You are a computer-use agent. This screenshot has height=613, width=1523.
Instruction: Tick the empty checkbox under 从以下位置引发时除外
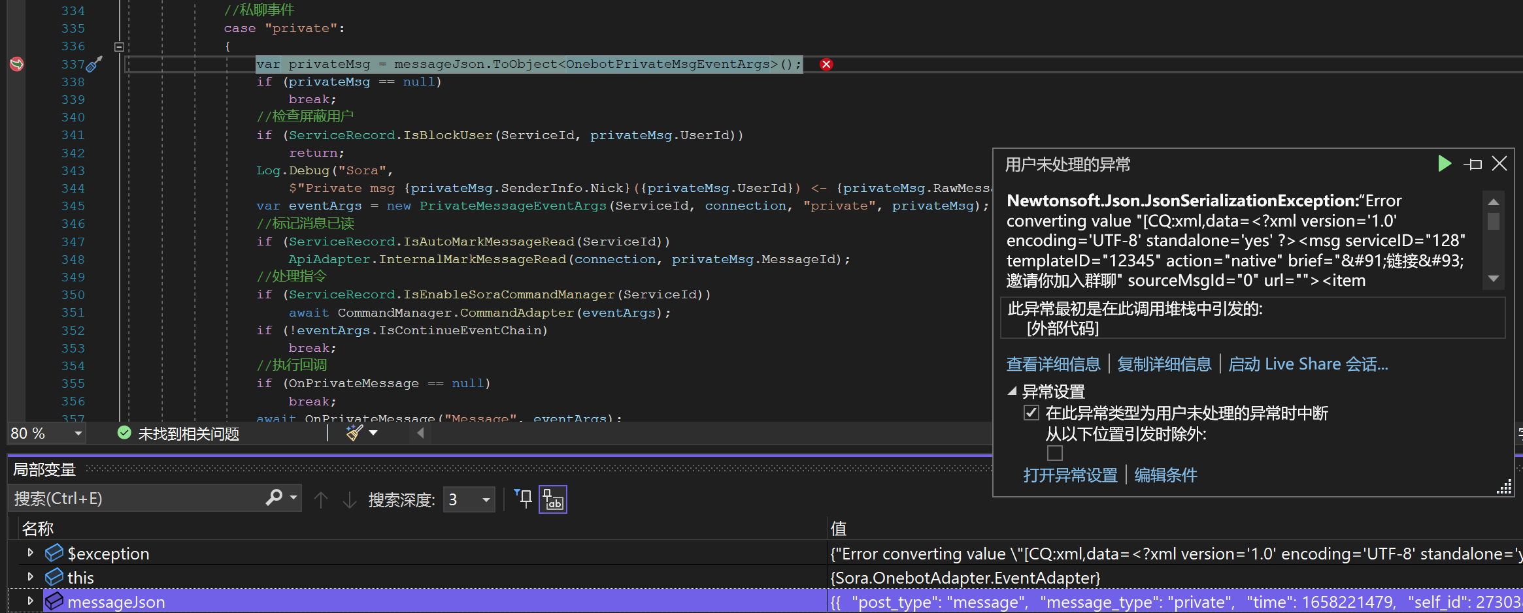pyautogui.click(x=1055, y=453)
